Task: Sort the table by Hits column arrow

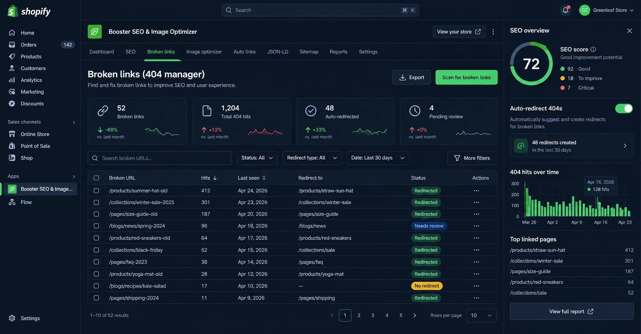Action: pyautogui.click(x=215, y=178)
